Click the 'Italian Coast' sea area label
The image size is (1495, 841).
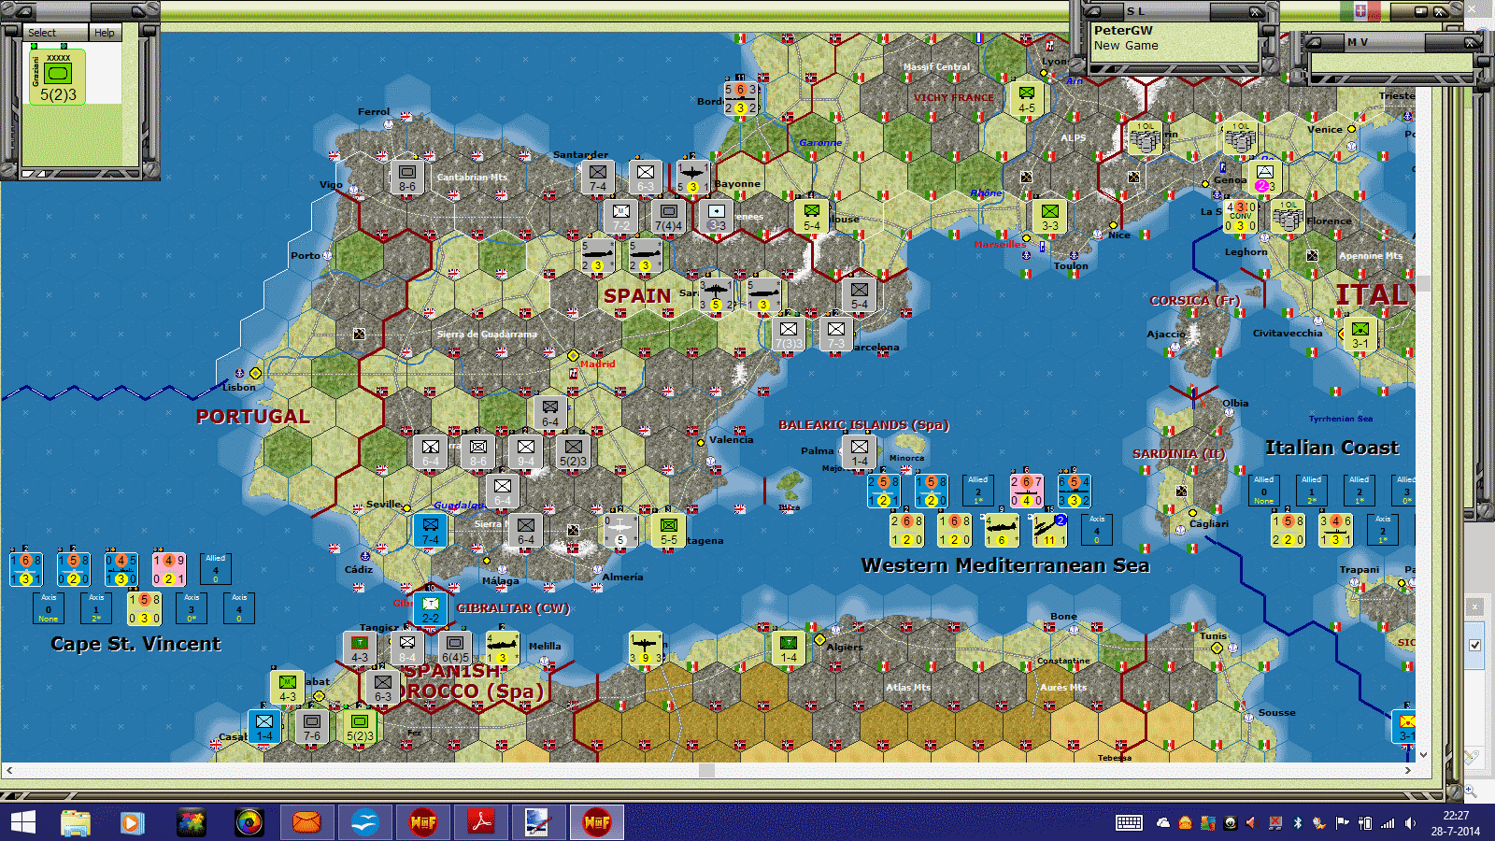coord(1332,448)
